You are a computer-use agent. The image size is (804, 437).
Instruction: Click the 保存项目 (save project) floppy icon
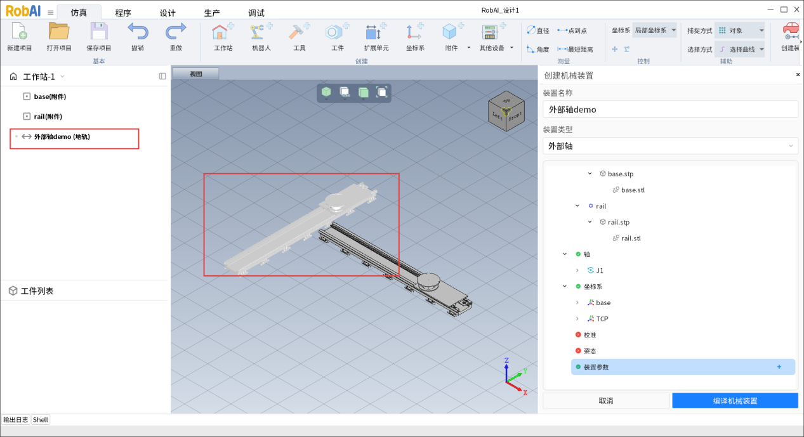point(98,32)
